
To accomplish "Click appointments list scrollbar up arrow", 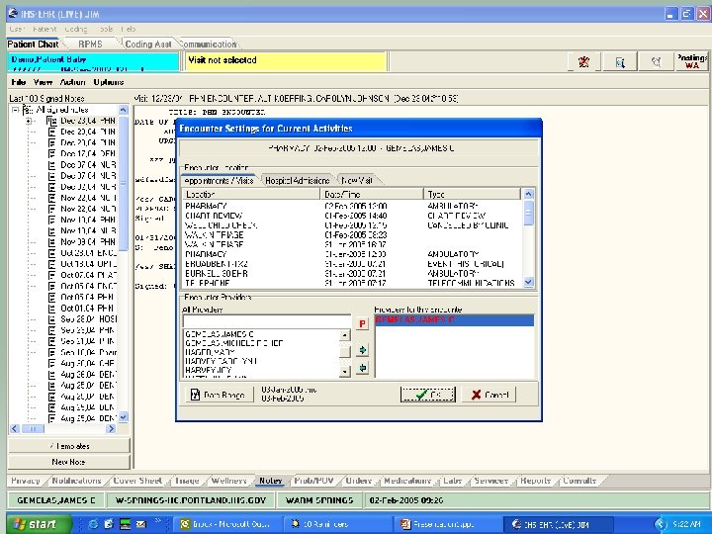I will pos(528,194).
